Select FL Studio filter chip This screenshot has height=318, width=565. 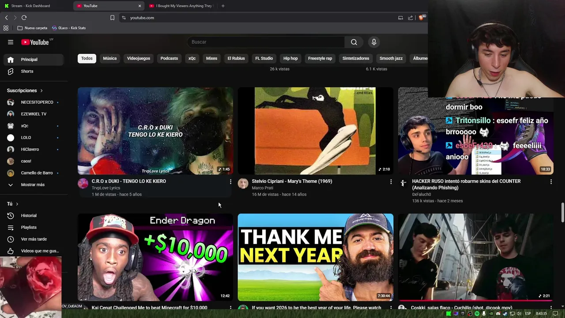pyautogui.click(x=264, y=58)
